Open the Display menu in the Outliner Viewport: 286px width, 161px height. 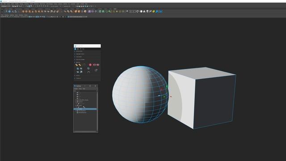click(76, 89)
